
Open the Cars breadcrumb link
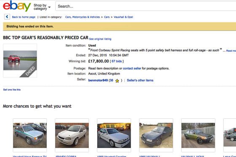107,17
